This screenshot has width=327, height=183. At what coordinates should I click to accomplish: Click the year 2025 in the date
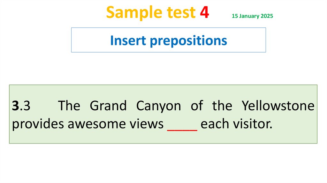[267, 16]
